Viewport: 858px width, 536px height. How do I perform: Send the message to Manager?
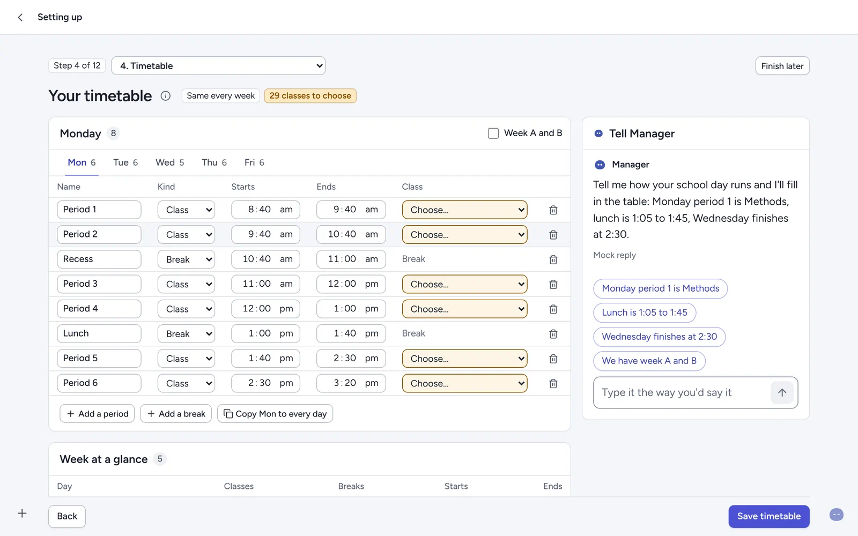pos(782,392)
